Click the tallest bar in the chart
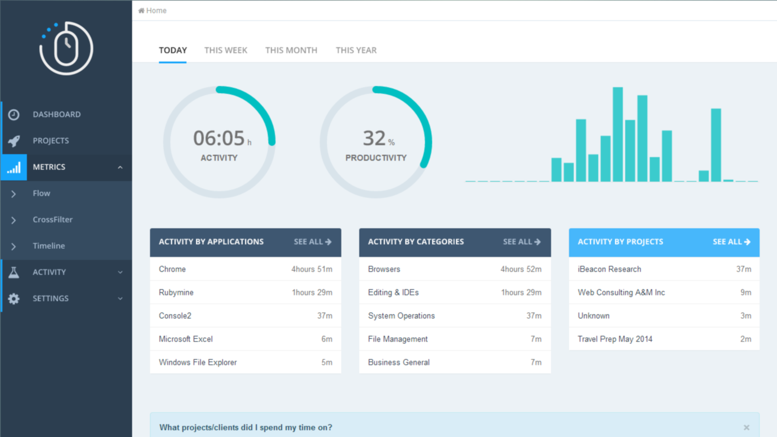 point(618,134)
